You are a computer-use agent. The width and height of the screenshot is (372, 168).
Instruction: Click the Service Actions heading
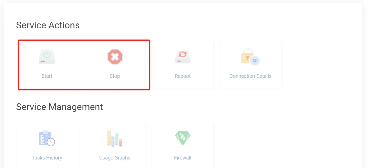point(48,25)
